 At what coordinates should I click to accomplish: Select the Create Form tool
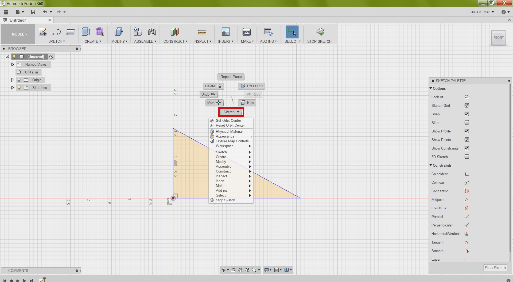[100, 32]
